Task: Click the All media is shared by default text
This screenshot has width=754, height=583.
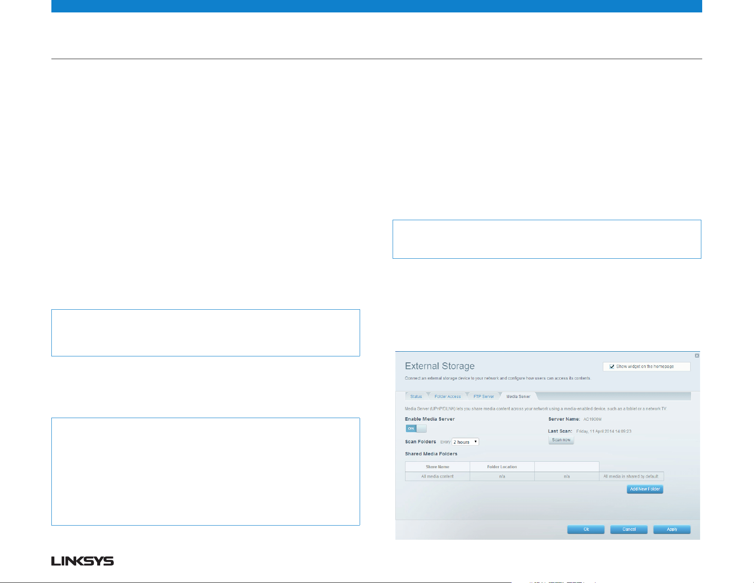Action: tap(631, 476)
